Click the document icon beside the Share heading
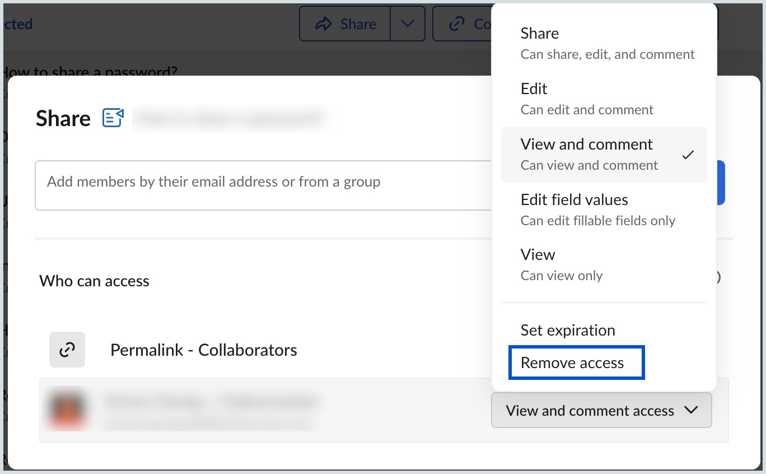This screenshot has height=474, width=766. point(113,118)
